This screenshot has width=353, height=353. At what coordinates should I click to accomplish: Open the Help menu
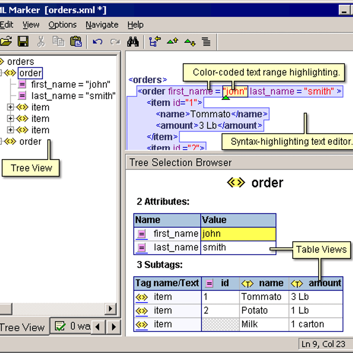tap(135, 25)
